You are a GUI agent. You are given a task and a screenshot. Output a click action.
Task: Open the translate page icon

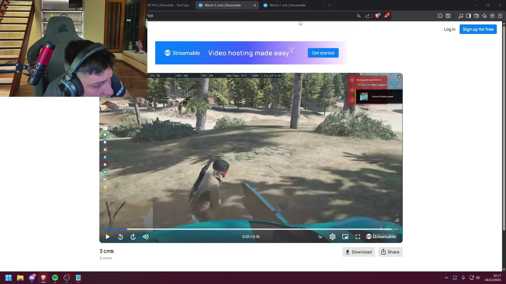click(x=359, y=16)
